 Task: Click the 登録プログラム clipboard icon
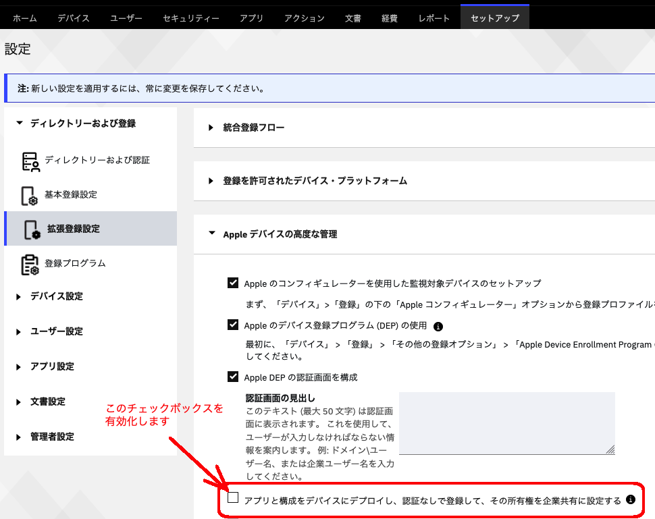coord(30,265)
